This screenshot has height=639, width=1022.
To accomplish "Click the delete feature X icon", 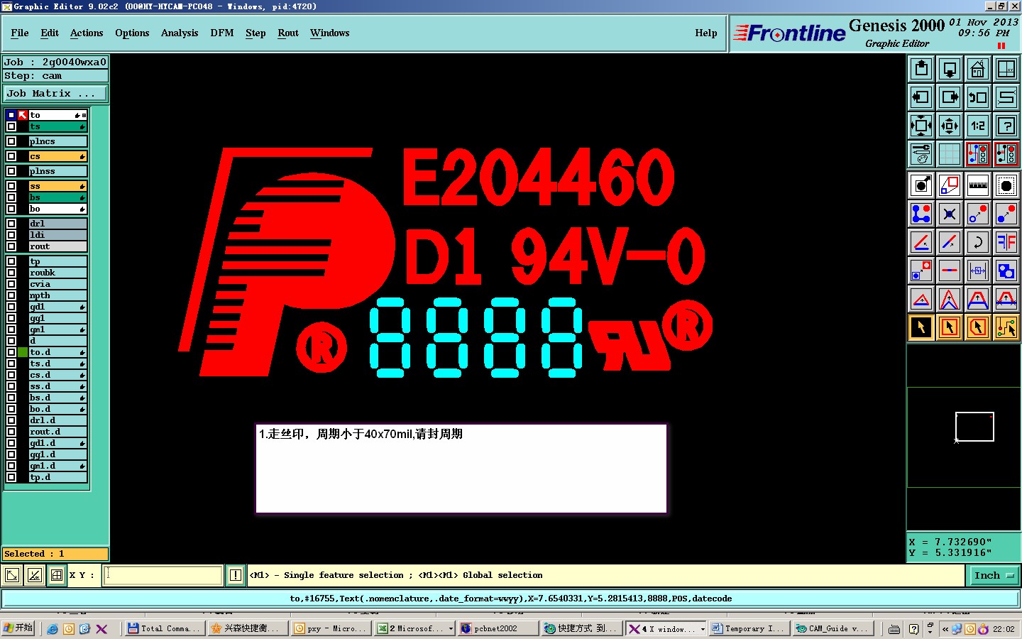I will (950, 213).
